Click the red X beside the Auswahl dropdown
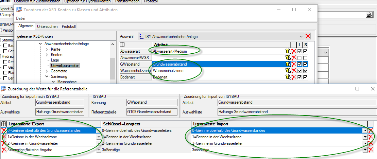The image size is (377, 159). pos(308,36)
